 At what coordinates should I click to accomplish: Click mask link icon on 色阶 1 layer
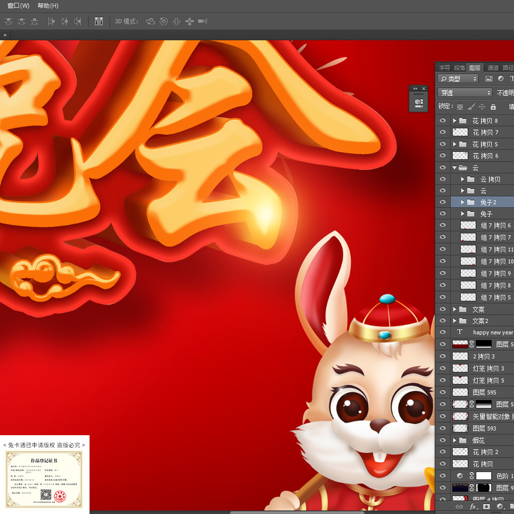471,476
